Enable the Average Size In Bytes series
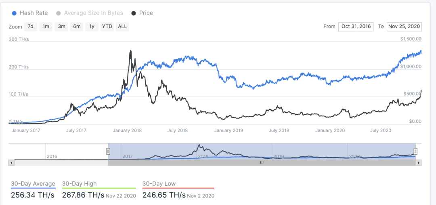The height and width of the screenshot is (205, 436). (89, 13)
